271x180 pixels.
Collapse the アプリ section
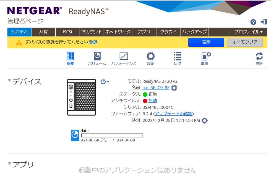(x=10, y=164)
